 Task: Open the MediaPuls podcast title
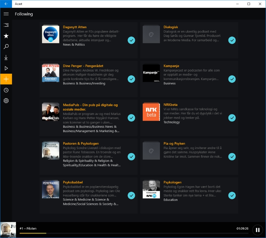(90, 107)
